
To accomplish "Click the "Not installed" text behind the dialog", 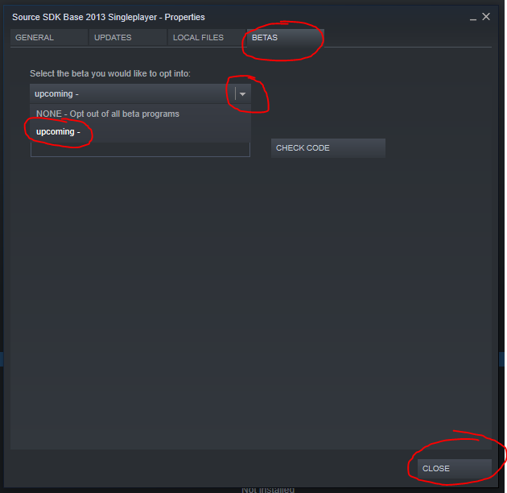I will [268, 490].
